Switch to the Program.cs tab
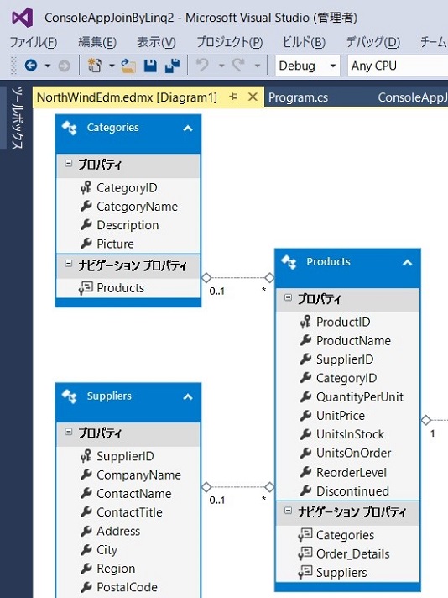Screen dimensions: 448x598 point(298,97)
